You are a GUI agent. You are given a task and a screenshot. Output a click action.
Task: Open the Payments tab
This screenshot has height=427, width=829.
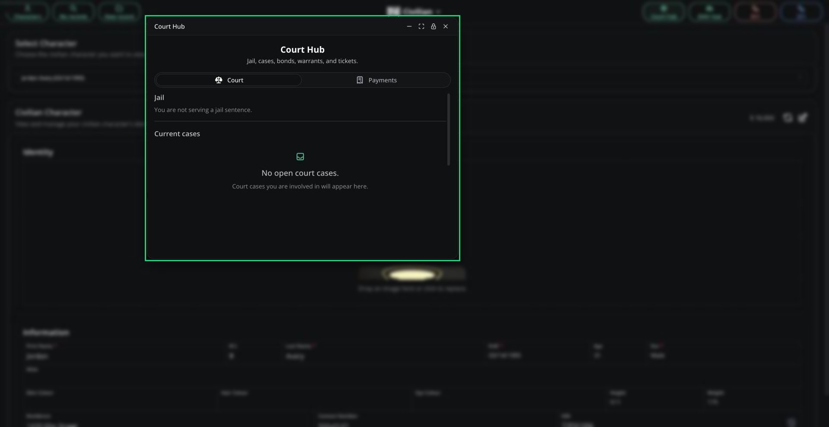(x=376, y=80)
